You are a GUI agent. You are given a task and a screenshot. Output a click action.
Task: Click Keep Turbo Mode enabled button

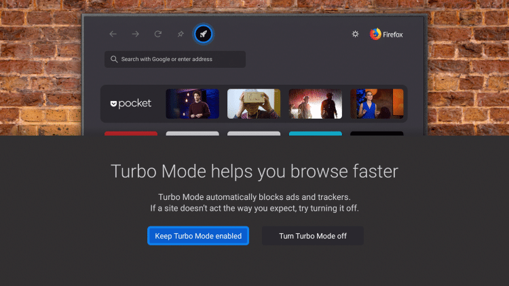coord(198,236)
